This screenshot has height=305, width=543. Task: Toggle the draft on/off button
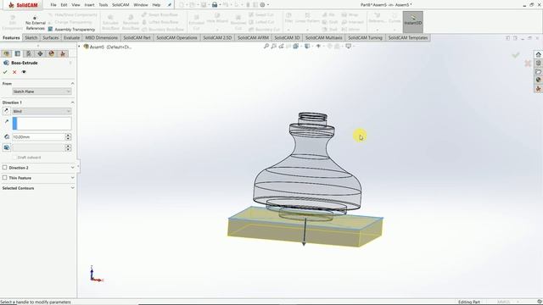coord(7,147)
